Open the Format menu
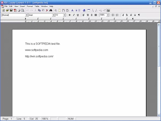The height and width of the screenshot is (121, 161). click(30, 6)
